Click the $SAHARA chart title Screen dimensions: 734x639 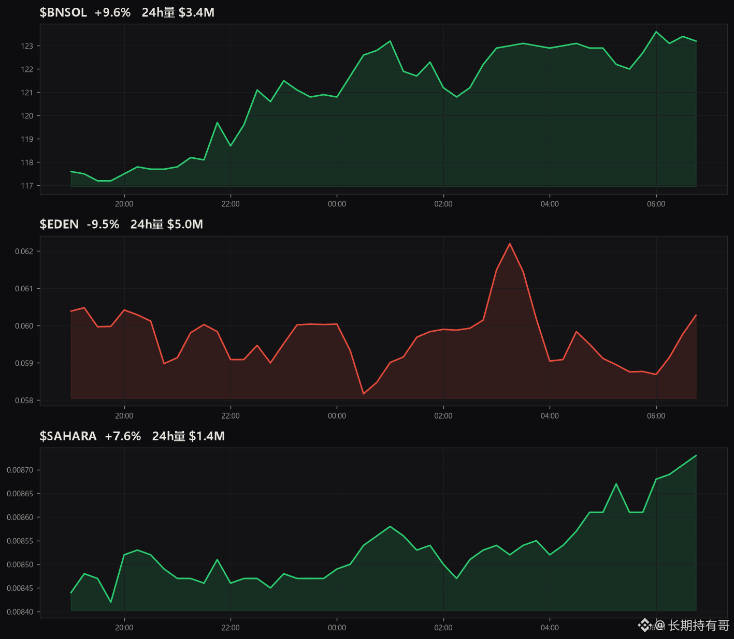point(68,436)
